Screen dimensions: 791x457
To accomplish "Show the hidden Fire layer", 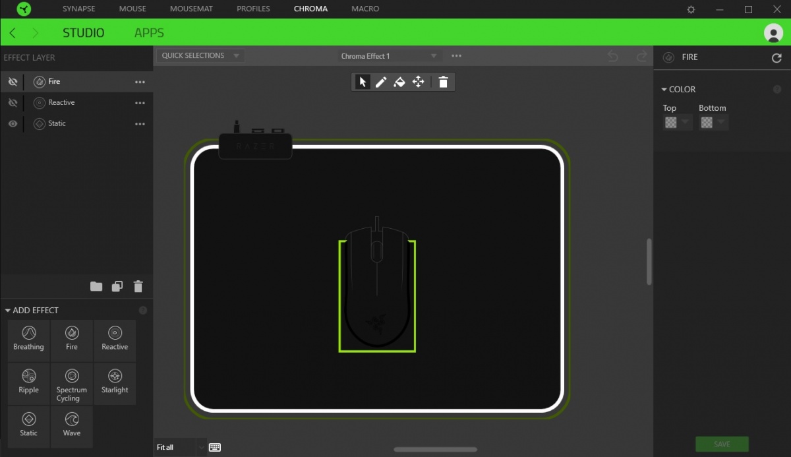I will coord(13,82).
